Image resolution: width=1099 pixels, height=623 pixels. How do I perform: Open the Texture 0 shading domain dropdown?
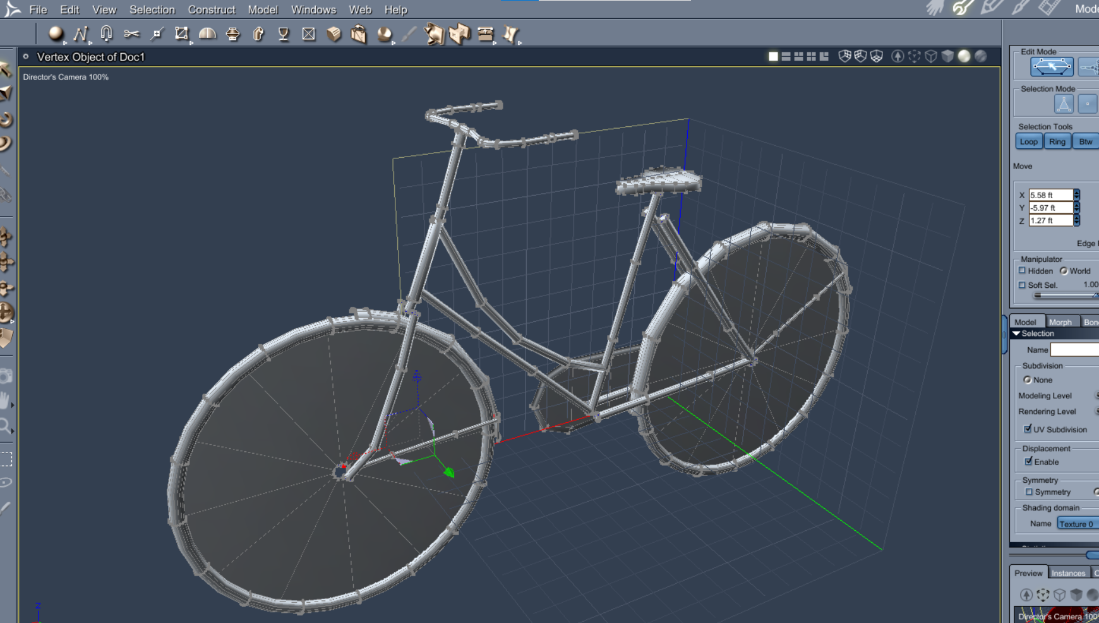pyautogui.click(x=1078, y=524)
